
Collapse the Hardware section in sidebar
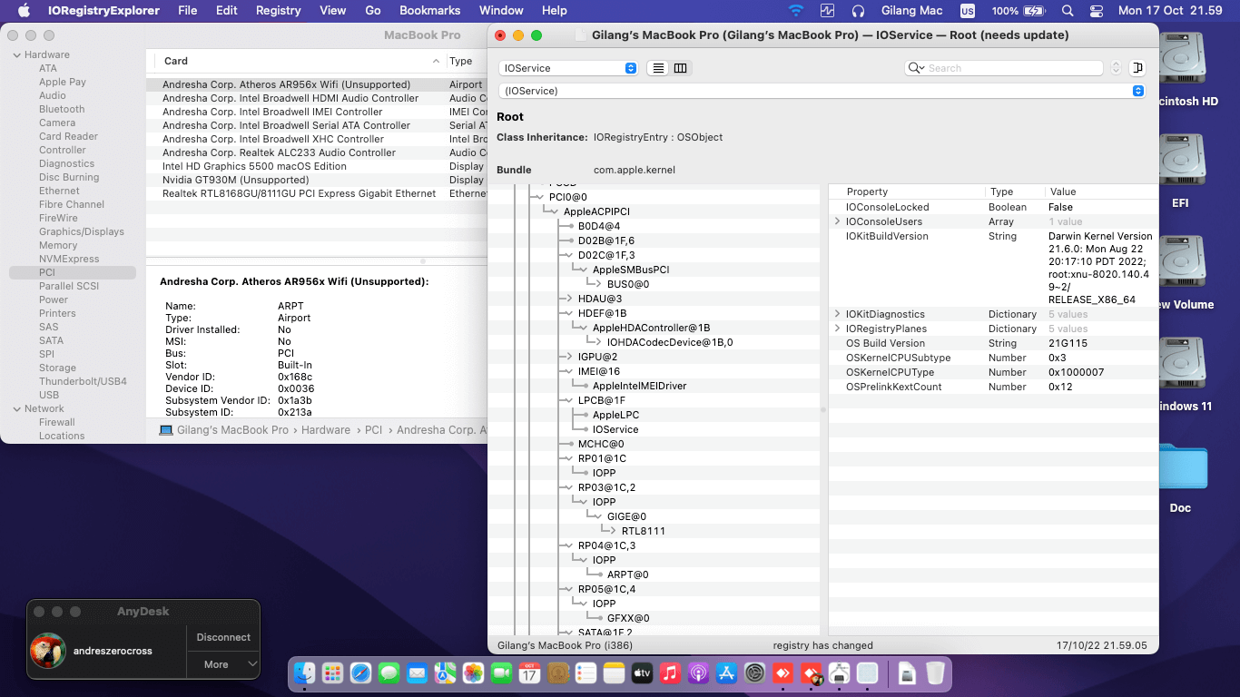click(x=16, y=54)
